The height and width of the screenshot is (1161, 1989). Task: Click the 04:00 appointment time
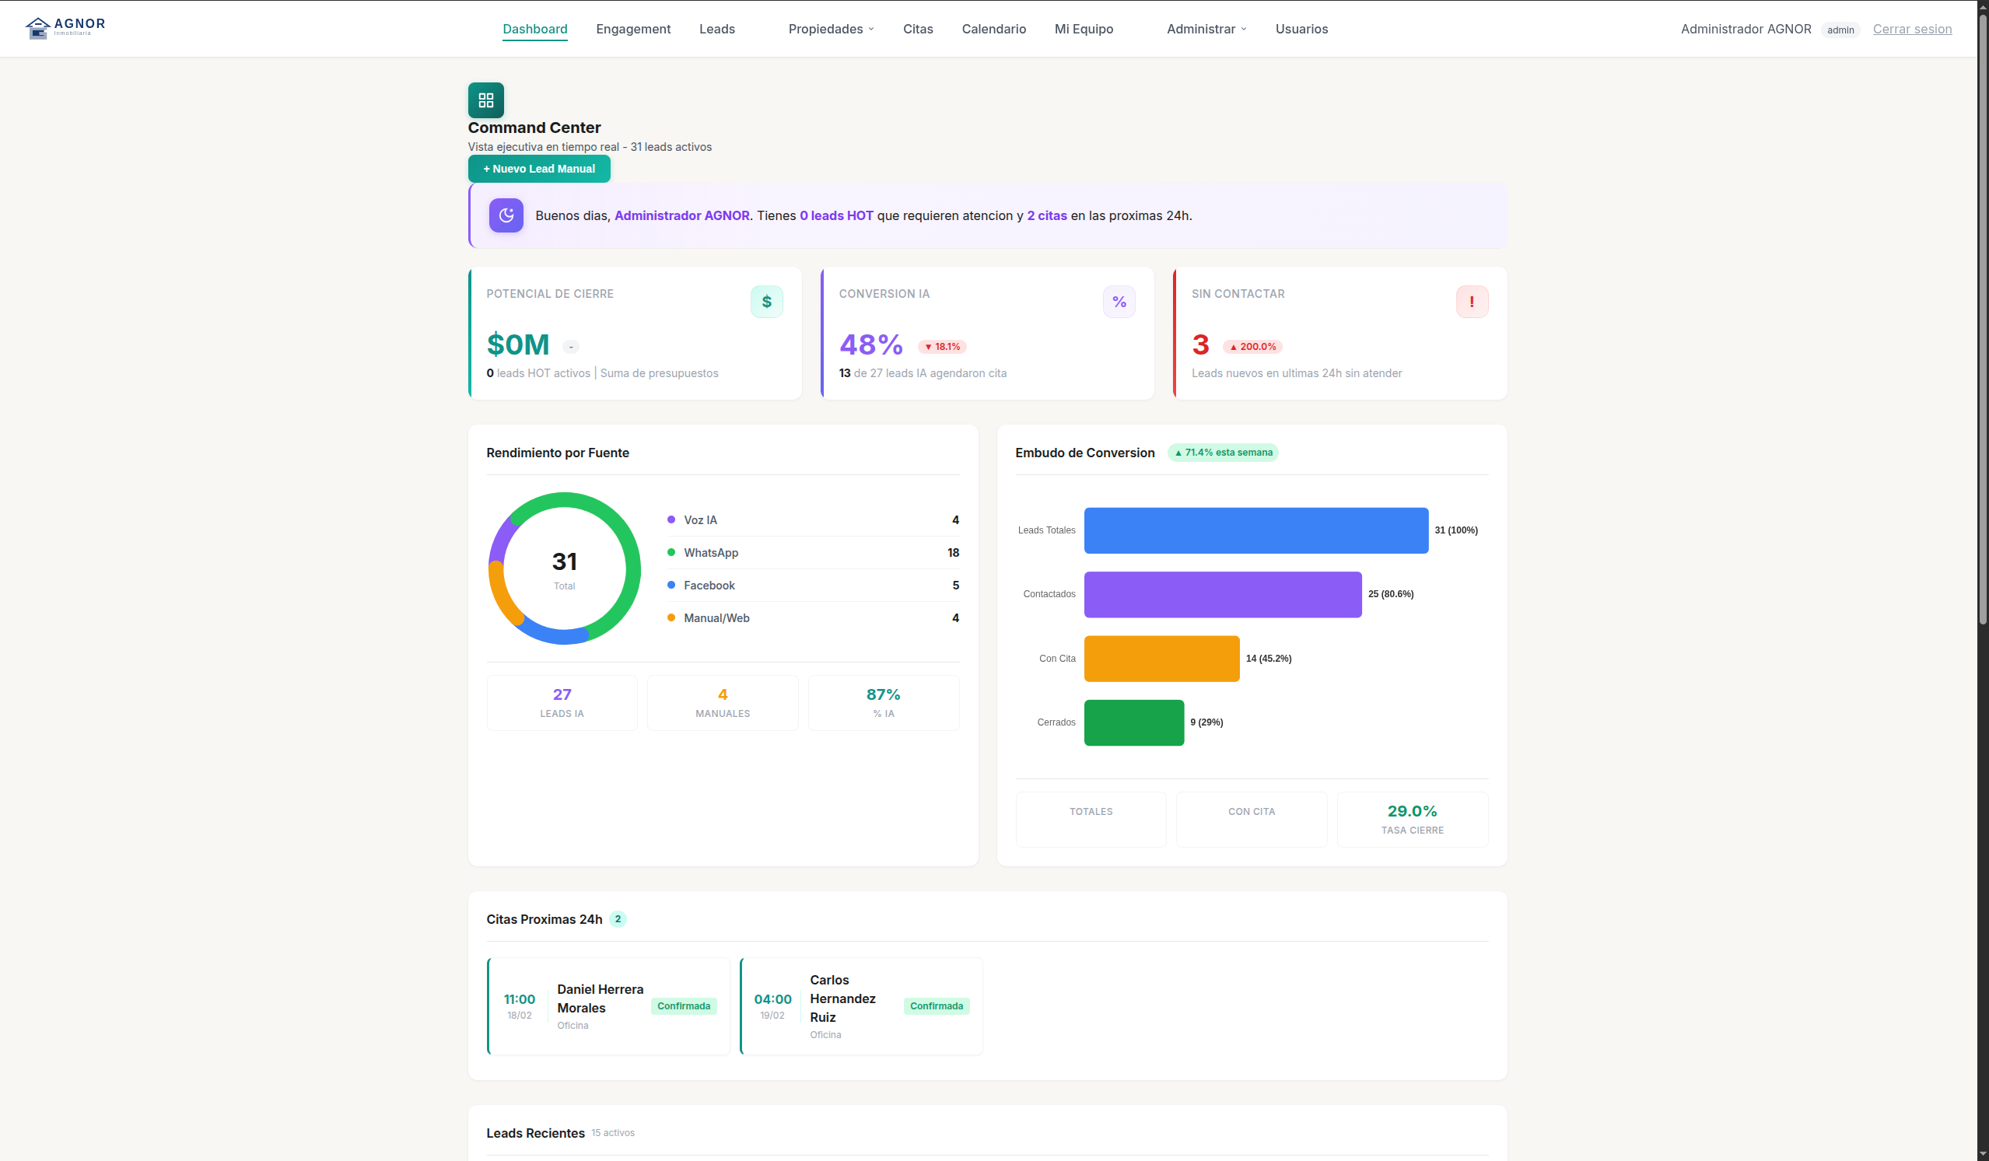(x=772, y=999)
